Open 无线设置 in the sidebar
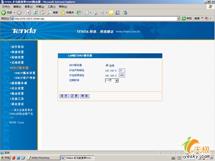 point(17,63)
